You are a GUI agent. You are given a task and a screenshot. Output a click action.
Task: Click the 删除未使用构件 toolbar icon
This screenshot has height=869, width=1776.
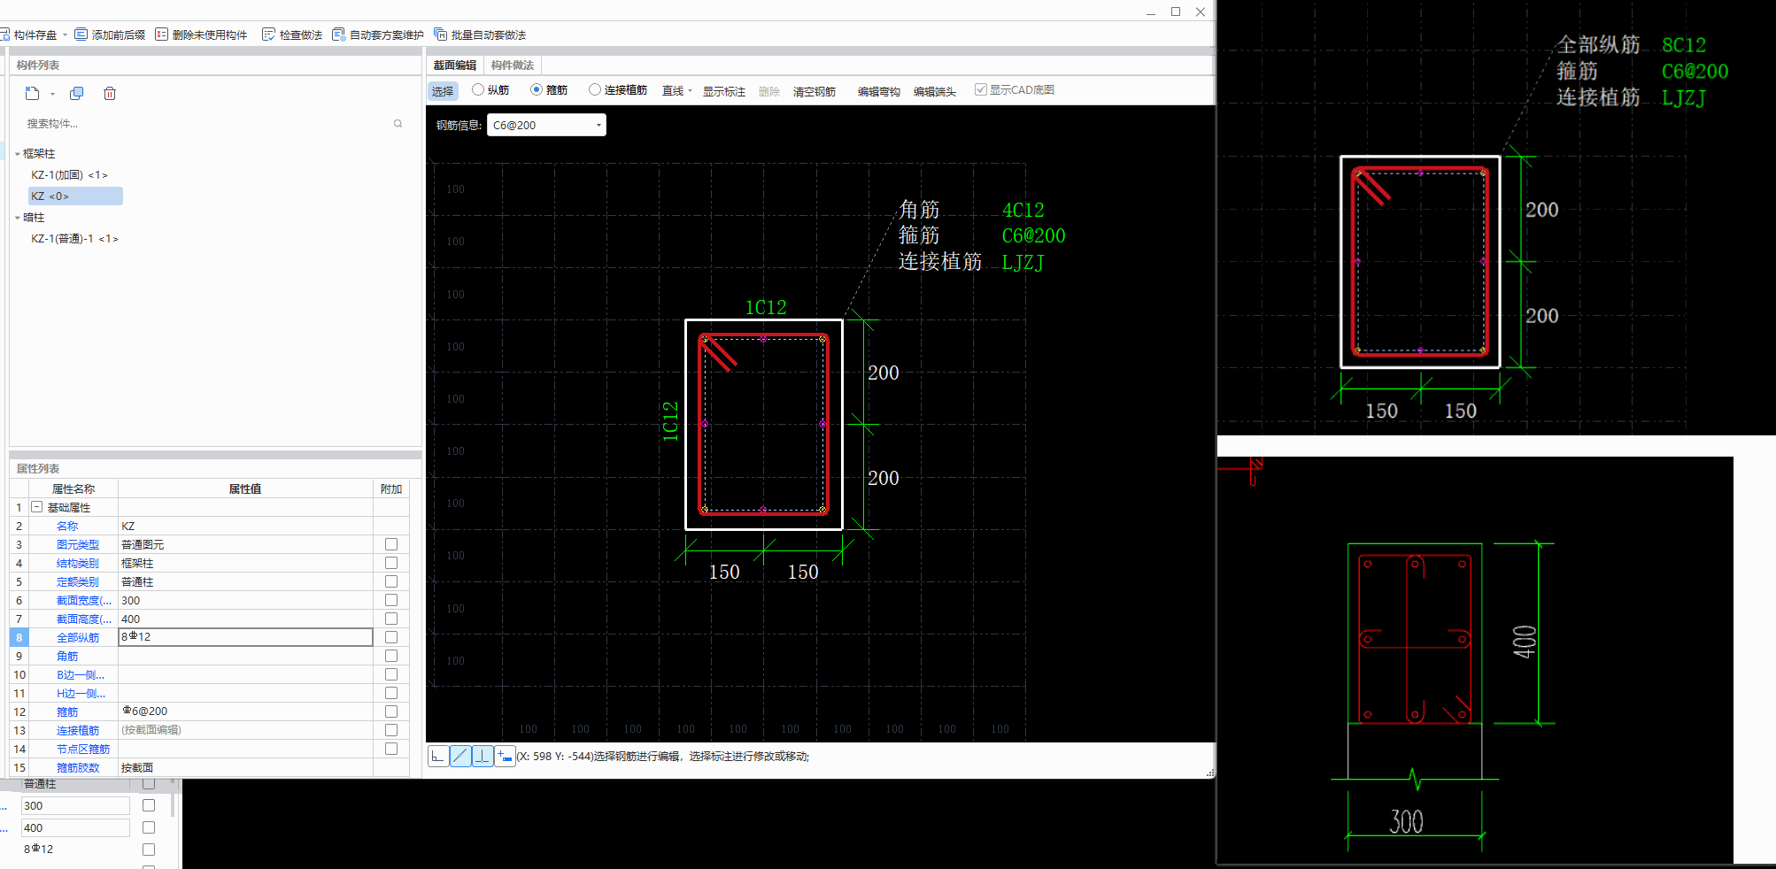pos(161,35)
